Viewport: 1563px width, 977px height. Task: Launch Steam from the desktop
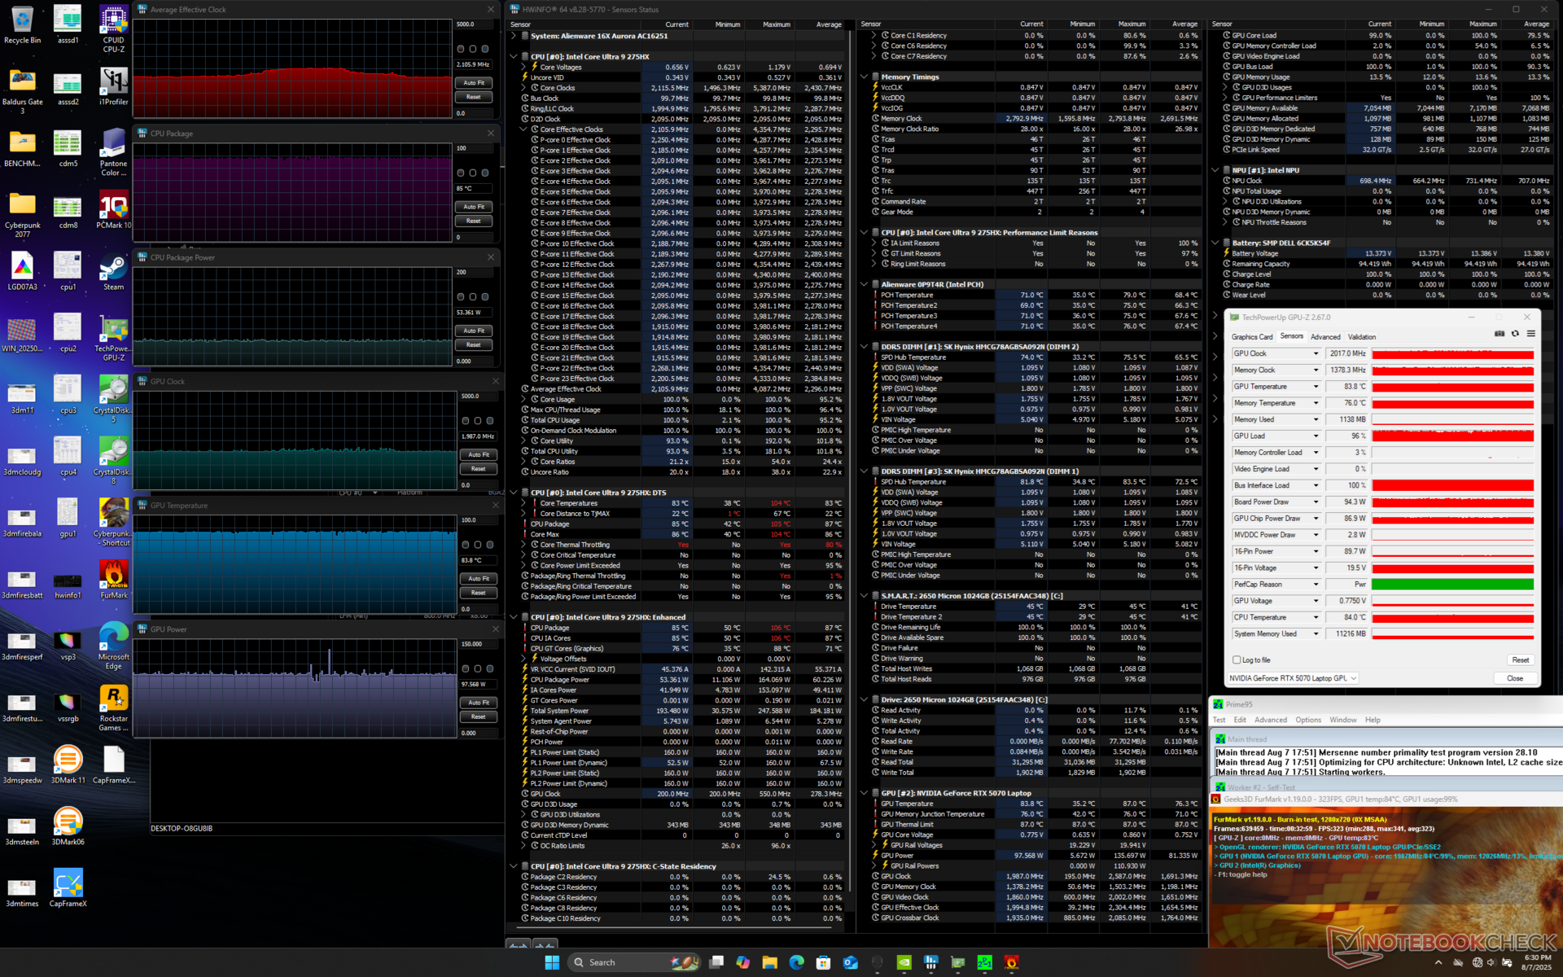coord(113,272)
